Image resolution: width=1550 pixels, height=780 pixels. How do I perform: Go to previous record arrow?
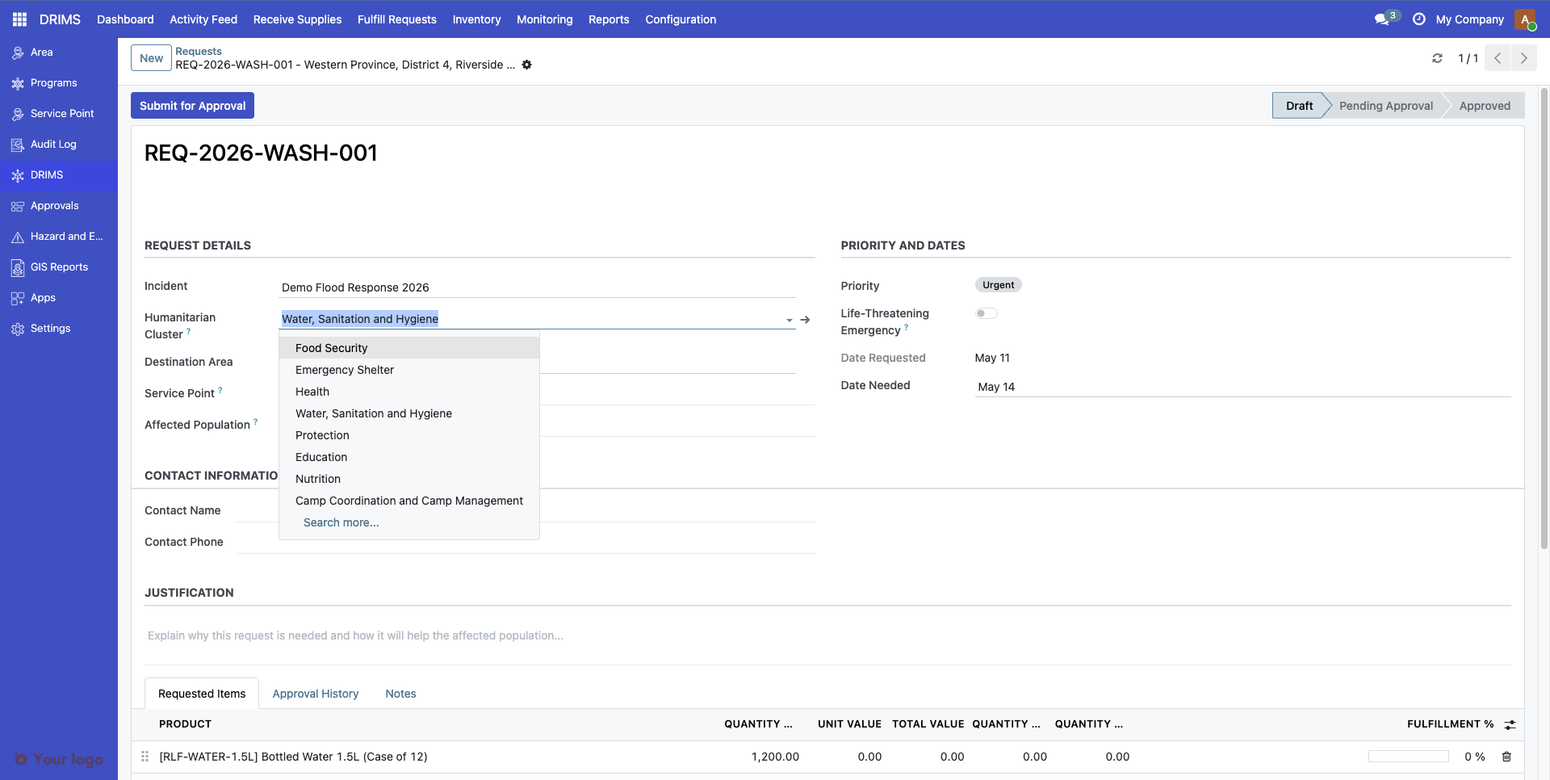click(1498, 58)
